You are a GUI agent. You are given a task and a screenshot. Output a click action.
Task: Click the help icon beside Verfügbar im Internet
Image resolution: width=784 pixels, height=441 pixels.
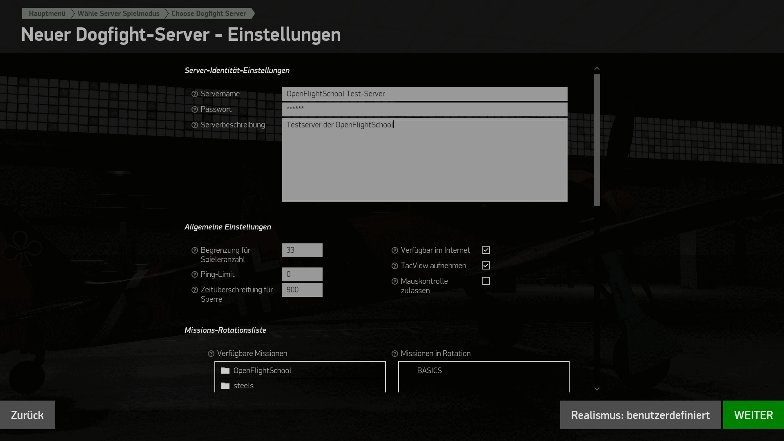[395, 250]
